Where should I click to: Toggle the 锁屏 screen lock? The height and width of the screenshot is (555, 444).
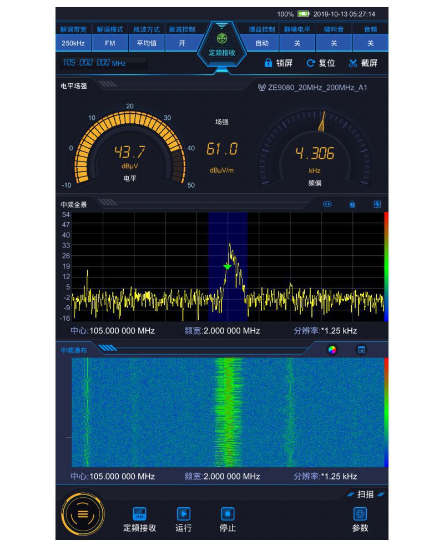pyautogui.click(x=278, y=63)
